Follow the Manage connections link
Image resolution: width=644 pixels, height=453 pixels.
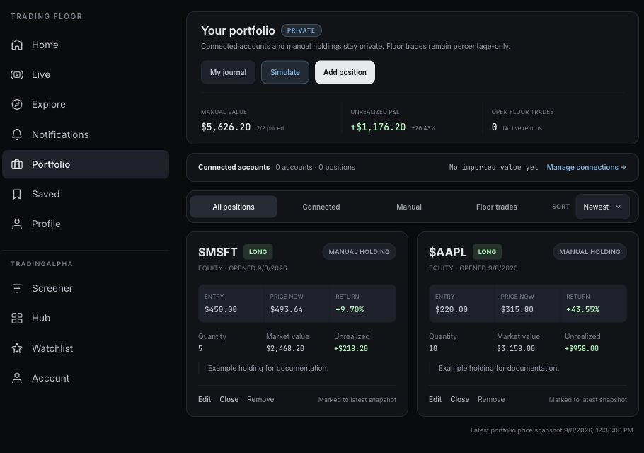pos(587,167)
